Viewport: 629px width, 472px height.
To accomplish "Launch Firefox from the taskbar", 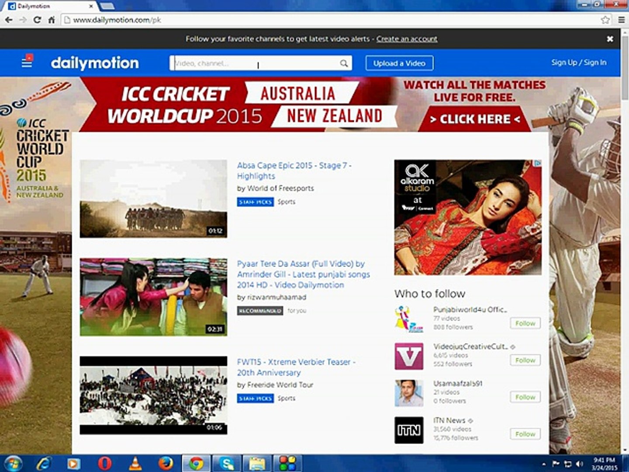I will coord(166,463).
